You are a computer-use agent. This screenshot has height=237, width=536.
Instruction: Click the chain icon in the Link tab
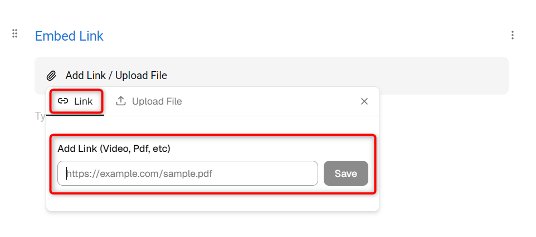63,101
